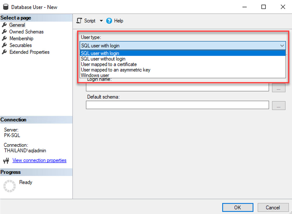The height and width of the screenshot is (214, 292).
Task: Select 'Windows user' from the list
Action: (x=95, y=75)
